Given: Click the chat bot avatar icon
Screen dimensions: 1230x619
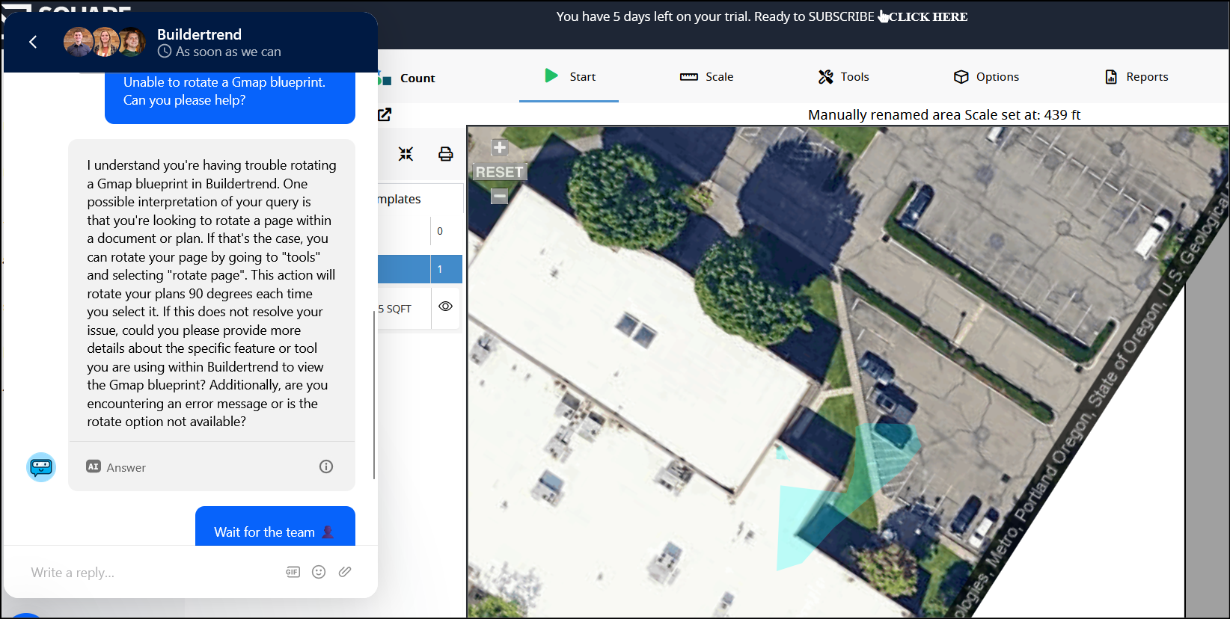Looking at the screenshot, I should pyautogui.click(x=41, y=467).
